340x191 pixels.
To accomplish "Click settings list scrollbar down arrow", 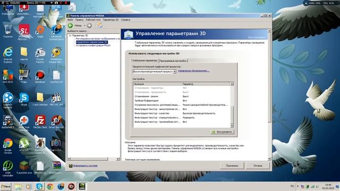I will [232, 126].
